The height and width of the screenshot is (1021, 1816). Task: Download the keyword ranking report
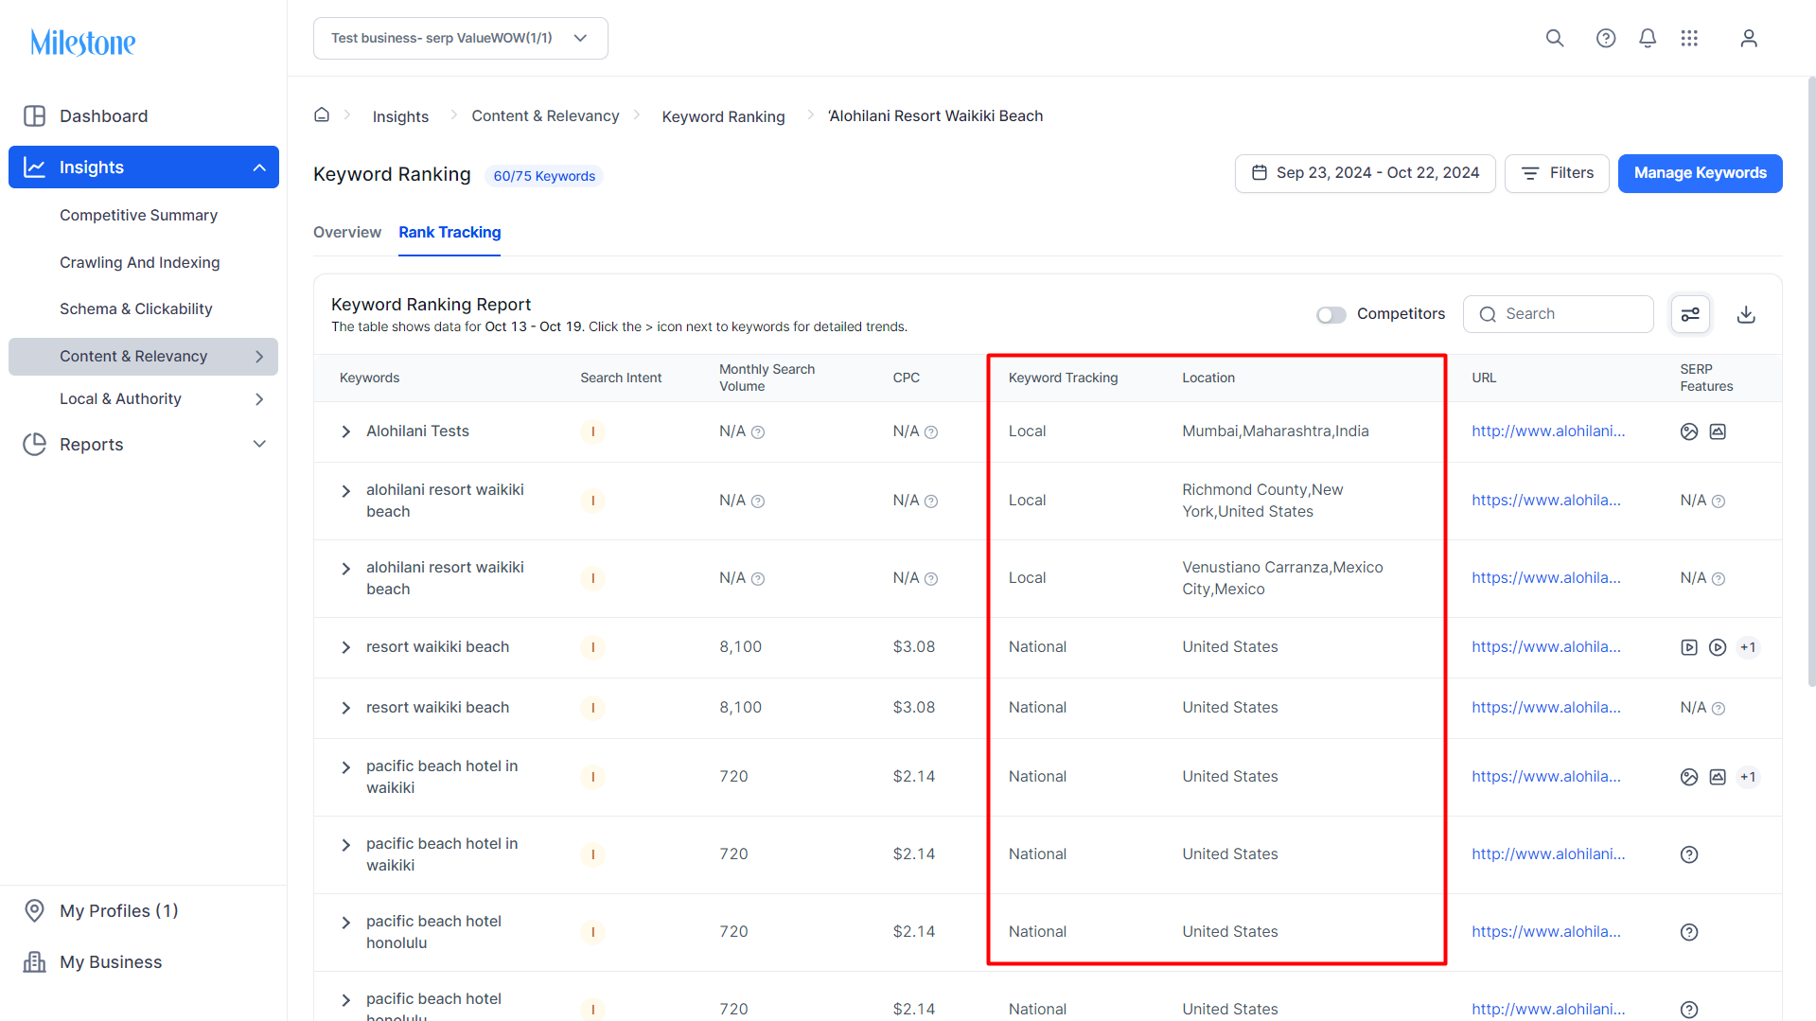1746,314
